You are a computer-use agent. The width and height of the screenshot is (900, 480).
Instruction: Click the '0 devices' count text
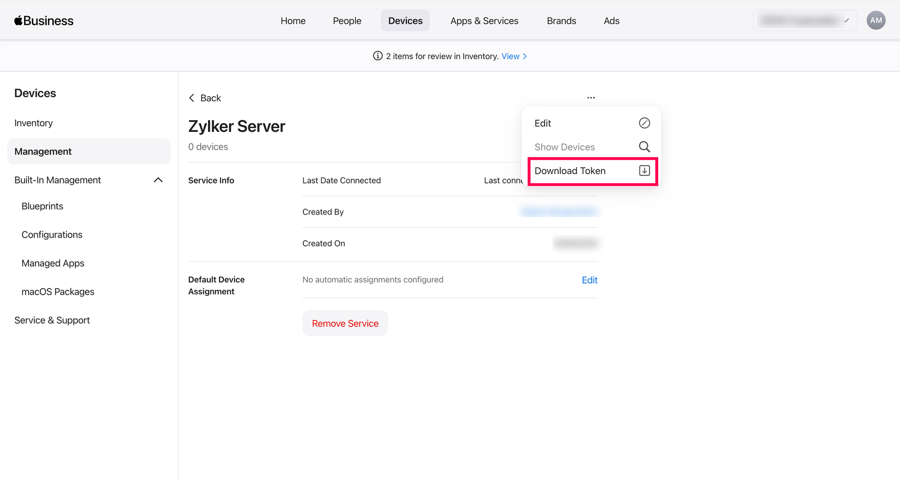coord(208,147)
